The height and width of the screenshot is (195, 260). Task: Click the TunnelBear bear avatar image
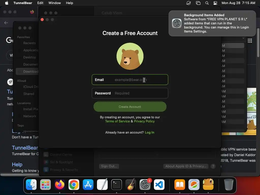[130, 56]
